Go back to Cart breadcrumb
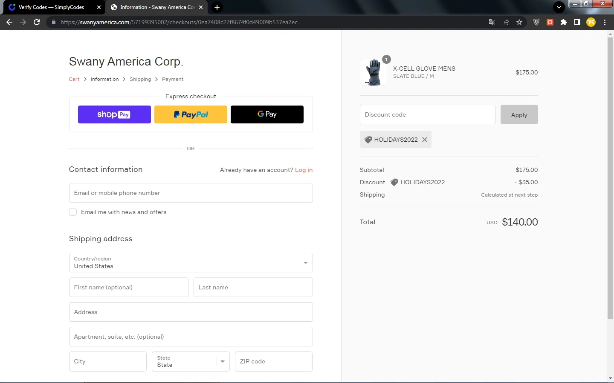The image size is (614, 383). coord(74,79)
